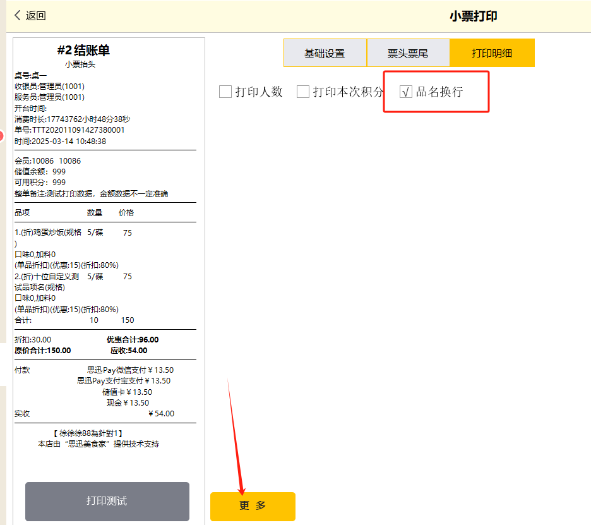Select the 打印明细 tab
The image size is (591, 525).
492,53
